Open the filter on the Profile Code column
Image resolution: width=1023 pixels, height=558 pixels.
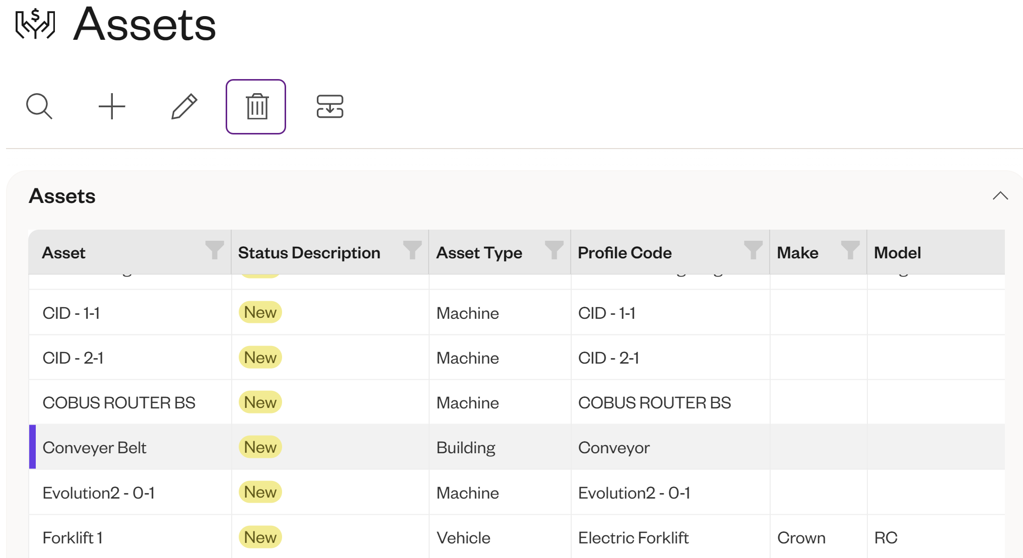pos(753,250)
